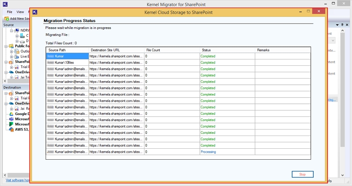Select the Microsoft Teams icon in Destination tree
The width and height of the screenshot is (352, 186).
click(11, 119)
